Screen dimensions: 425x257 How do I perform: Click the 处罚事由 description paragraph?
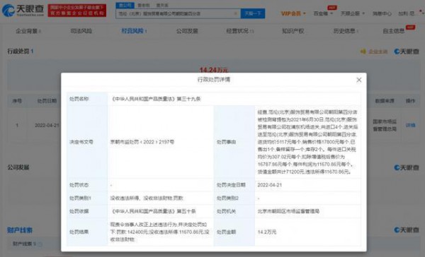pyautogui.click(x=307, y=142)
